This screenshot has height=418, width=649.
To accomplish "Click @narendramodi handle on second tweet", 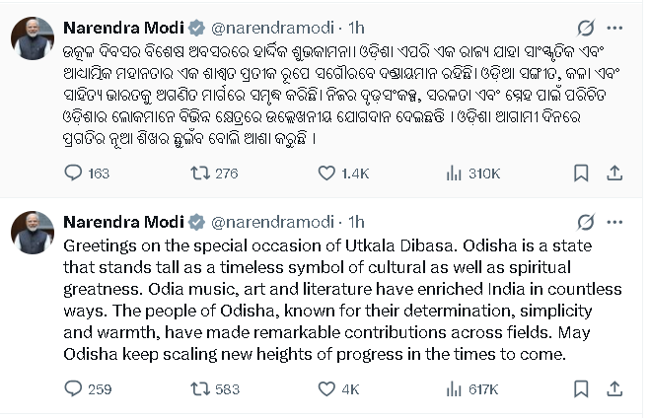I will pos(270,222).
